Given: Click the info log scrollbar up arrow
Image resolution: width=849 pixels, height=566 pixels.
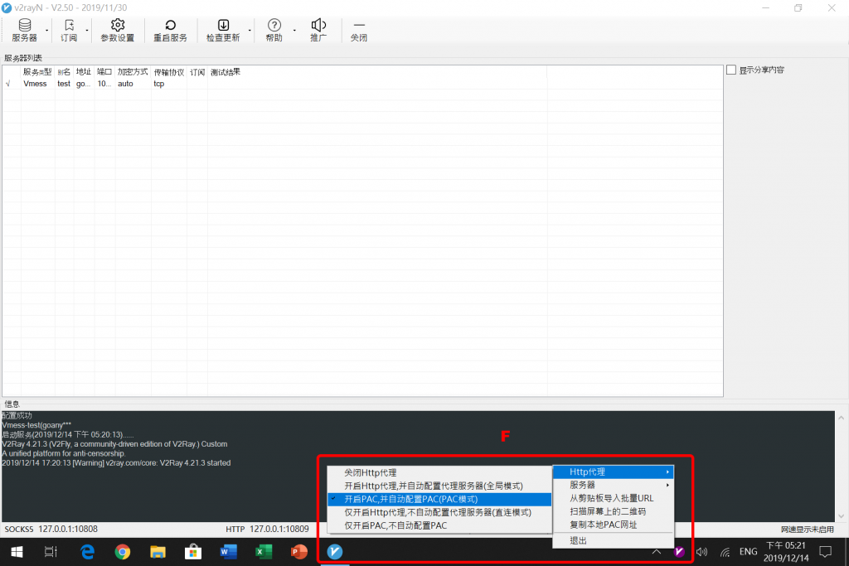Looking at the screenshot, I should click(841, 418).
